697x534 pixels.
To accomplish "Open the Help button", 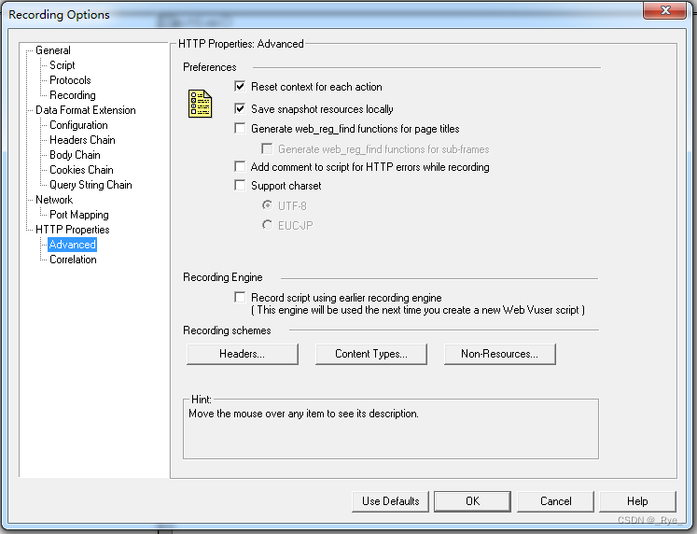I will [x=637, y=501].
